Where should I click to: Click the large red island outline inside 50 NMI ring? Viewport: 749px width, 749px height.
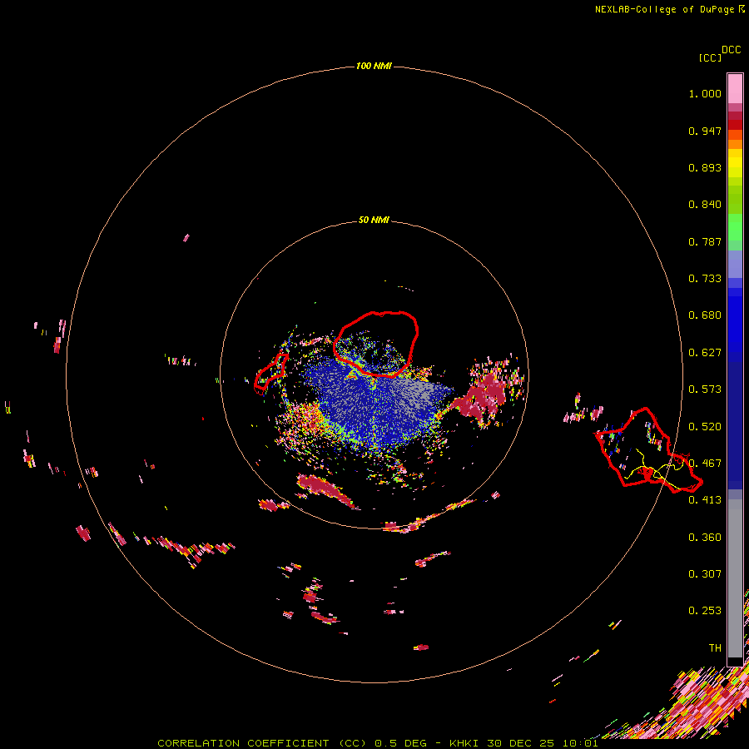(x=376, y=344)
